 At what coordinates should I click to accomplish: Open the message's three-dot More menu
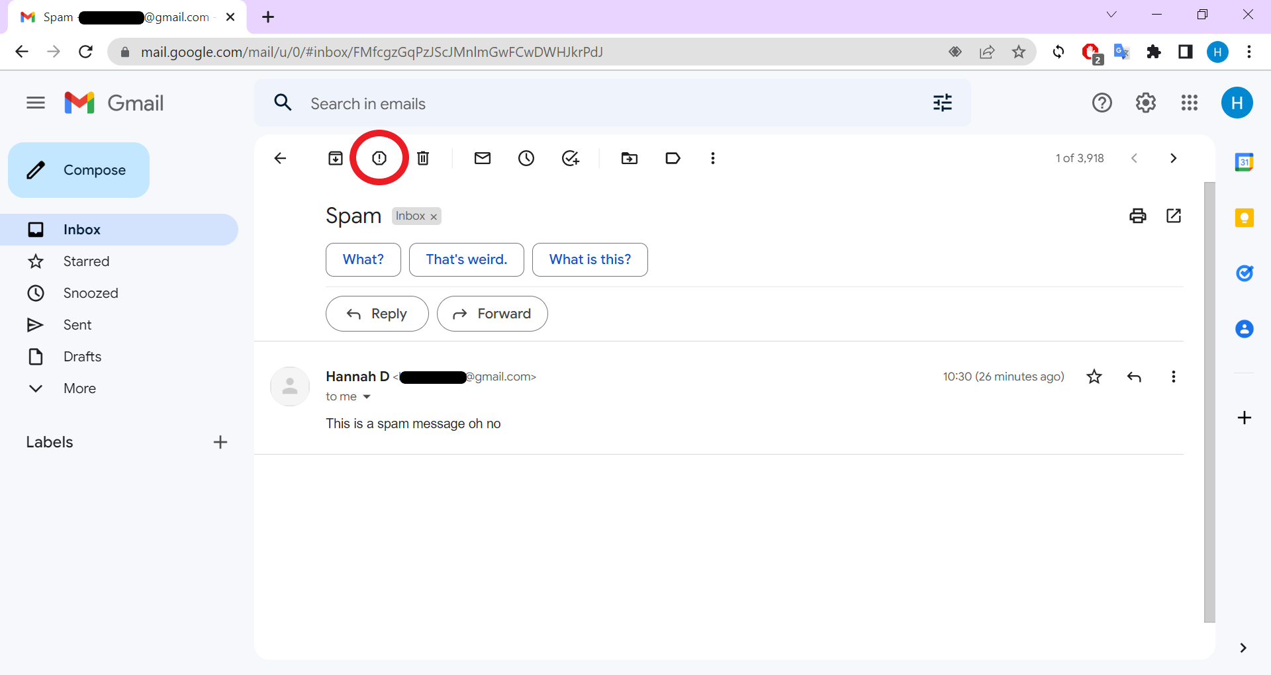pos(1174,377)
